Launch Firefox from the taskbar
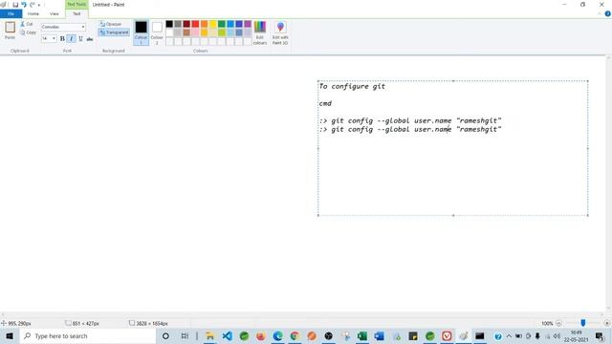This screenshot has width=612, height=344. pyautogui.click(x=261, y=335)
